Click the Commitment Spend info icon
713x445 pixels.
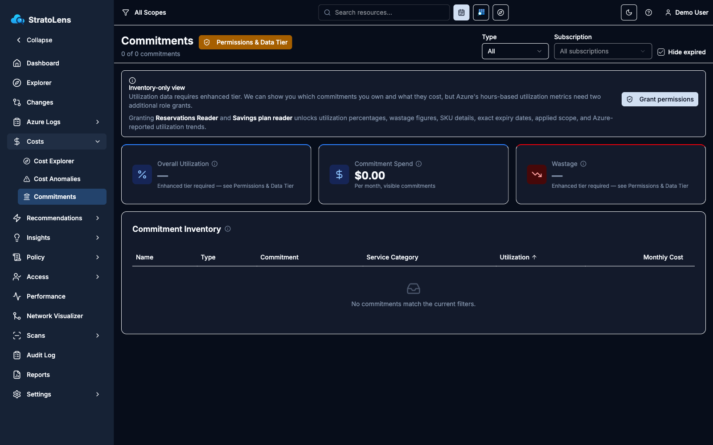pyautogui.click(x=419, y=164)
